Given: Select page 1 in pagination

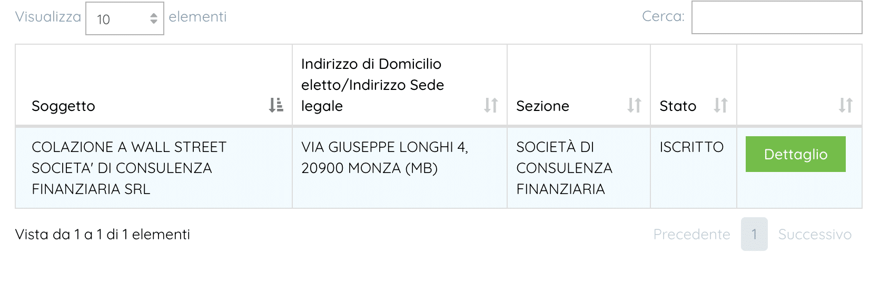Looking at the screenshot, I should coord(754,235).
